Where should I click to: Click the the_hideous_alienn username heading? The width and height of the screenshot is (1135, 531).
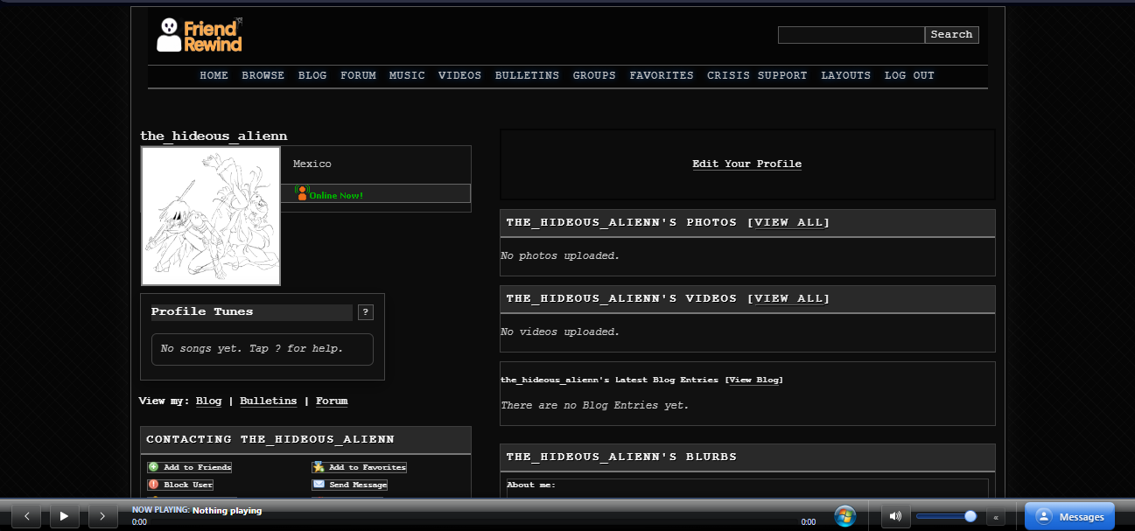(214, 136)
